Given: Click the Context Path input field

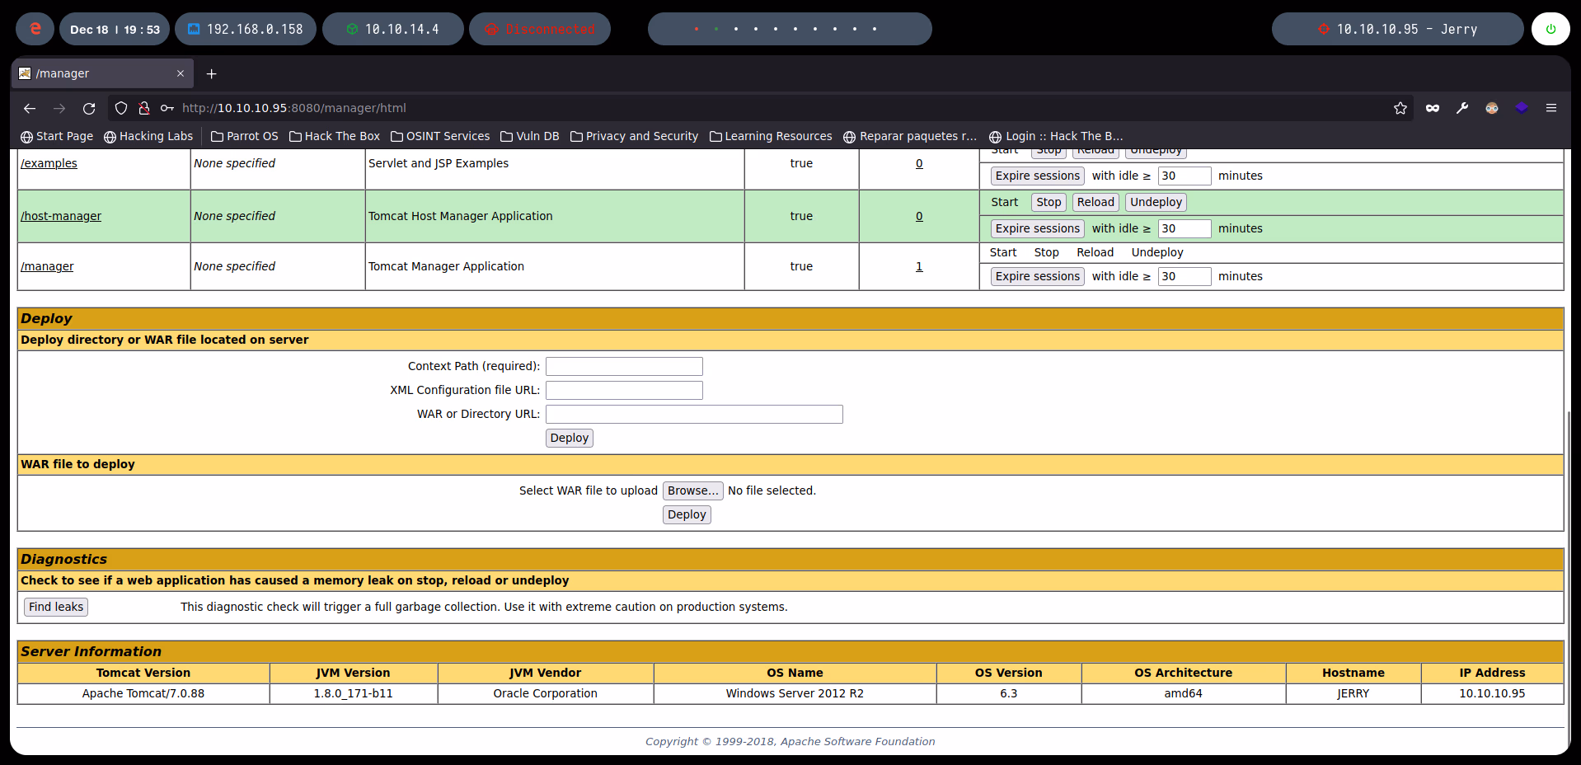Looking at the screenshot, I should point(624,366).
